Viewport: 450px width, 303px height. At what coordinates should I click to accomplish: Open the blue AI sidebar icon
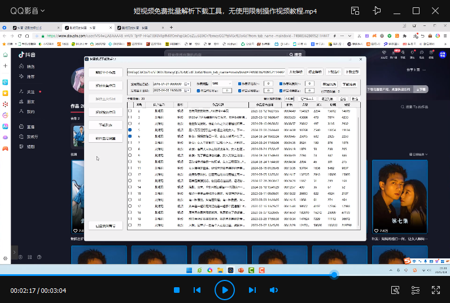click(5, 126)
